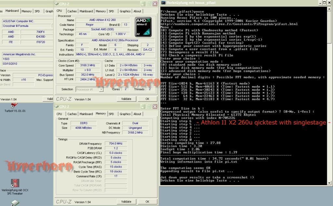Click the CPU-Z title icon in upper window
The height and width of the screenshot is (206, 333).
click(57, 4)
